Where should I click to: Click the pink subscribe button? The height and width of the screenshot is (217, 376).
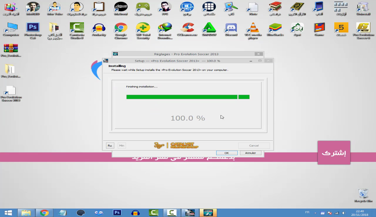pyautogui.click(x=334, y=153)
